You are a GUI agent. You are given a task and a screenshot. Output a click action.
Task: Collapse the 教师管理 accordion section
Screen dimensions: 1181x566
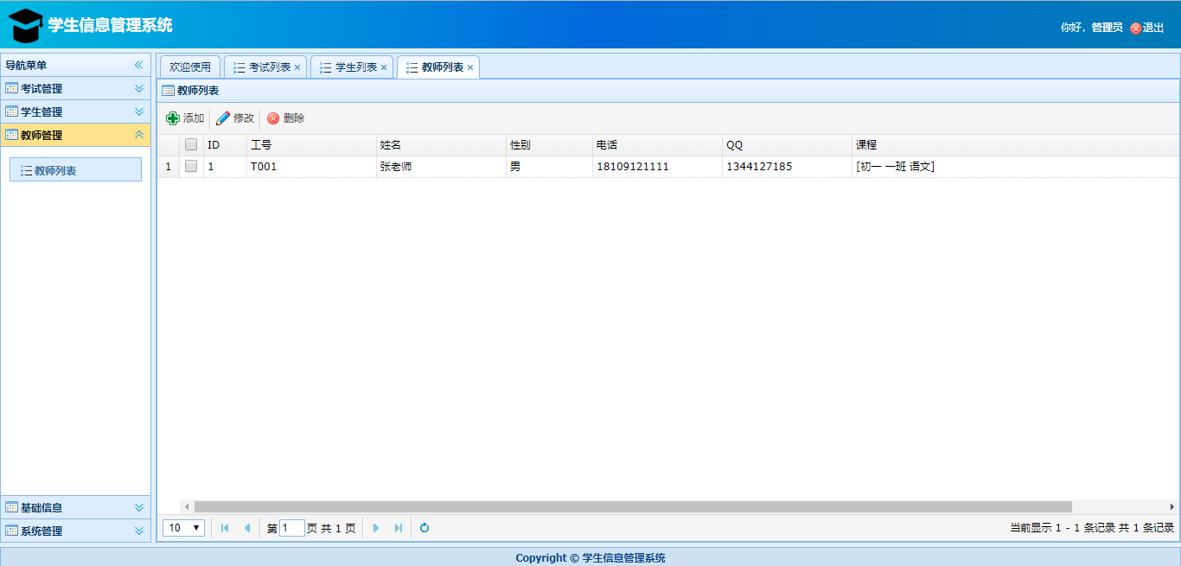[x=138, y=135]
